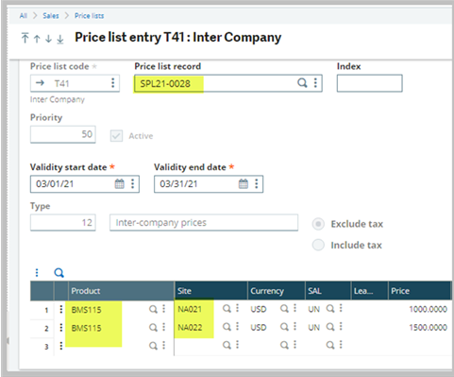Click the Product column header
The height and width of the screenshot is (377, 454).
(x=121, y=291)
